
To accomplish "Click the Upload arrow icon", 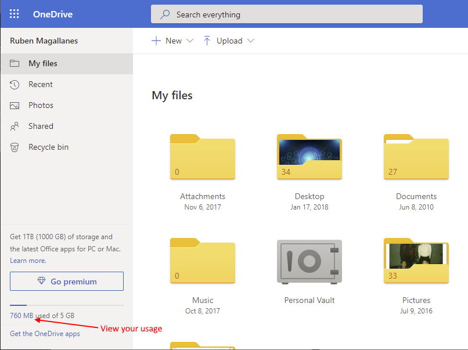I will pos(207,41).
